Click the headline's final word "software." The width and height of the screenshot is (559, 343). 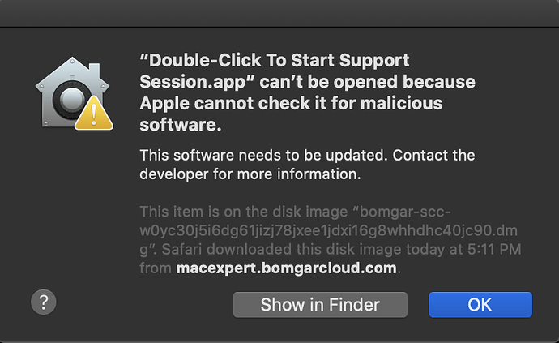181,125
